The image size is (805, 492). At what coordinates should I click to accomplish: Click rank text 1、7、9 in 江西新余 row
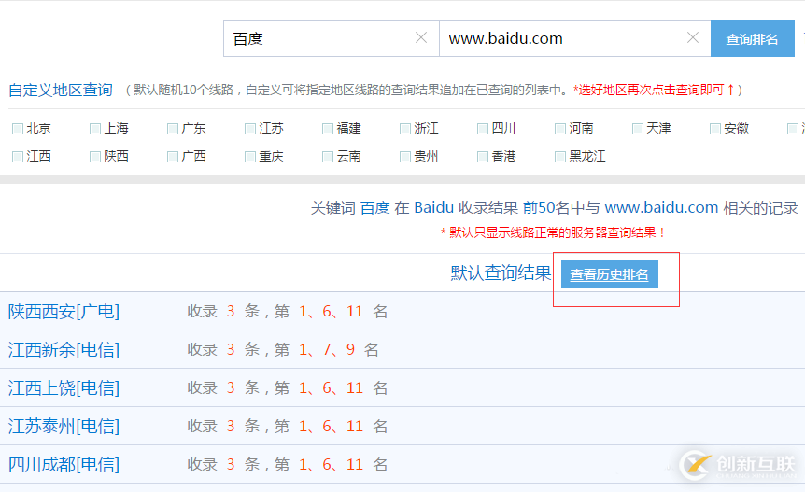(x=327, y=350)
